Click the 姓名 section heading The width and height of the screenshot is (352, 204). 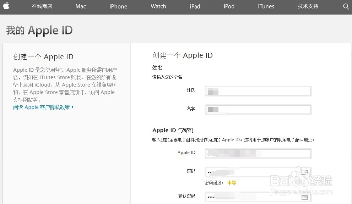pos(157,67)
